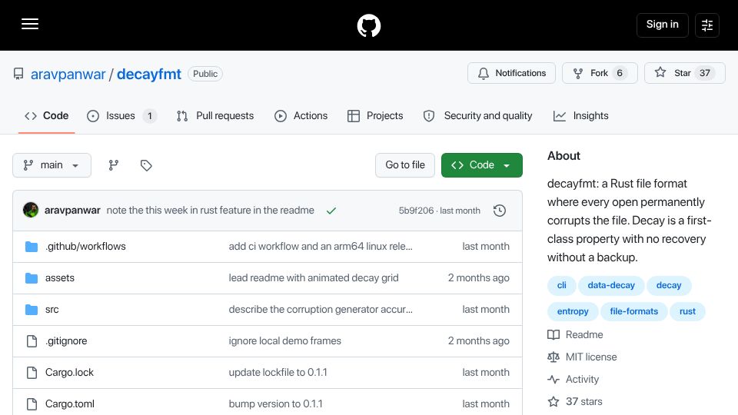Go to the GitHub homepage logo
This screenshot has height=415, width=738.
[x=368, y=25]
